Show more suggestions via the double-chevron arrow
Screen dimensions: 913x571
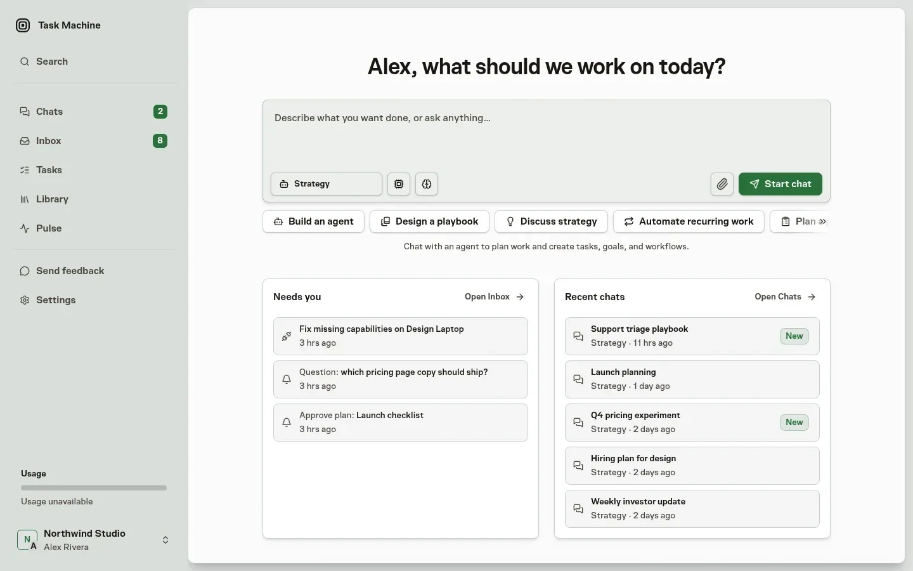tap(822, 221)
